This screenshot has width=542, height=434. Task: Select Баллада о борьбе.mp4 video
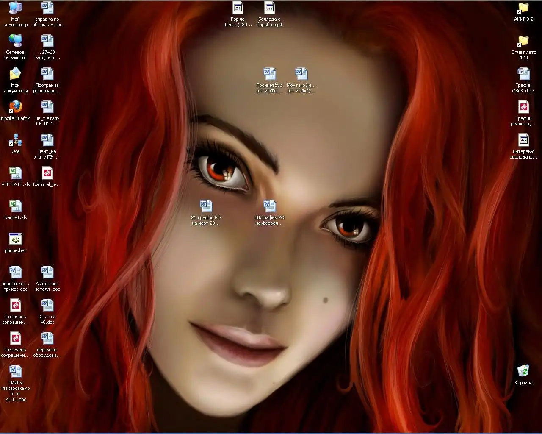[x=269, y=14]
